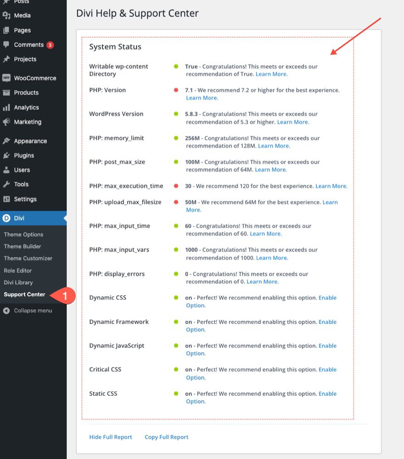
Task: Click Hide Full Report
Action: click(111, 437)
